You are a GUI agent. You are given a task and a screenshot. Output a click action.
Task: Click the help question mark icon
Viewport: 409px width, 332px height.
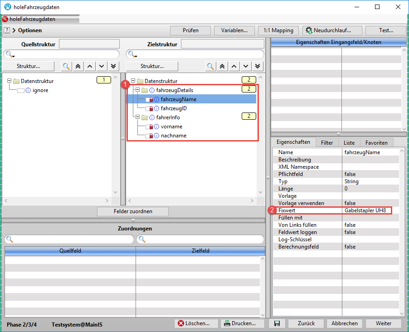click(7, 30)
